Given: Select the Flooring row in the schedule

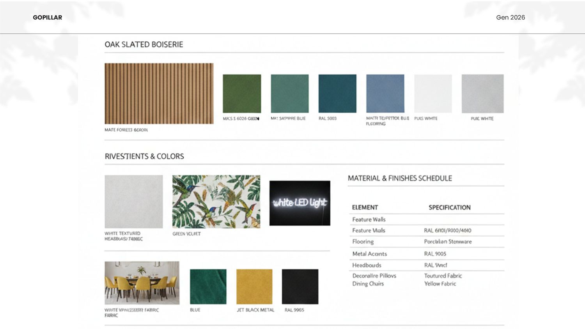Looking at the screenshot, I should (x=426, y=242).
